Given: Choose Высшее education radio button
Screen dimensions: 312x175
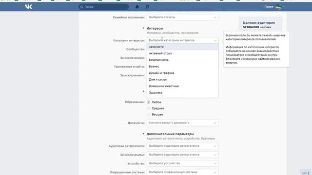Looking at the screenshot, I should tap(148, 115).
